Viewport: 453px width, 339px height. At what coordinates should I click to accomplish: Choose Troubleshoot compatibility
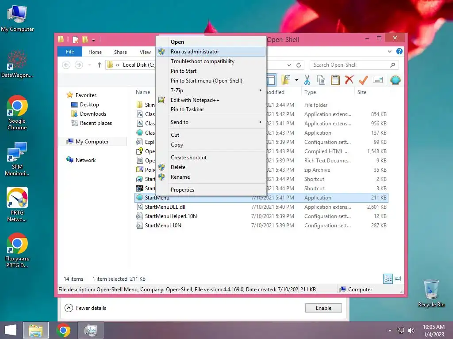[211, 61]
